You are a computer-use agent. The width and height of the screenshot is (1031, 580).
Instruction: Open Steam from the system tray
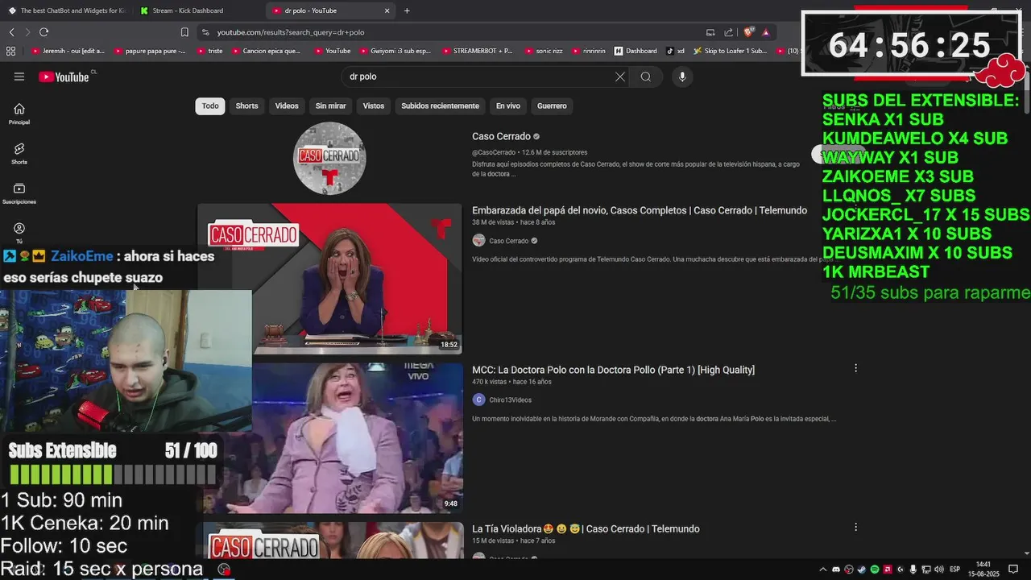pyautogui.click(x=862, y=570)
